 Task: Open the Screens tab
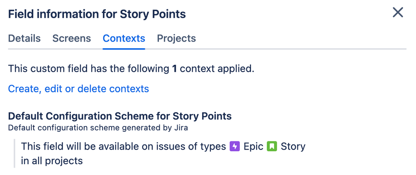click(71, 39)
